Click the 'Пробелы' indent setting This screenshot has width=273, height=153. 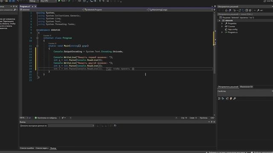click(203, 118)
